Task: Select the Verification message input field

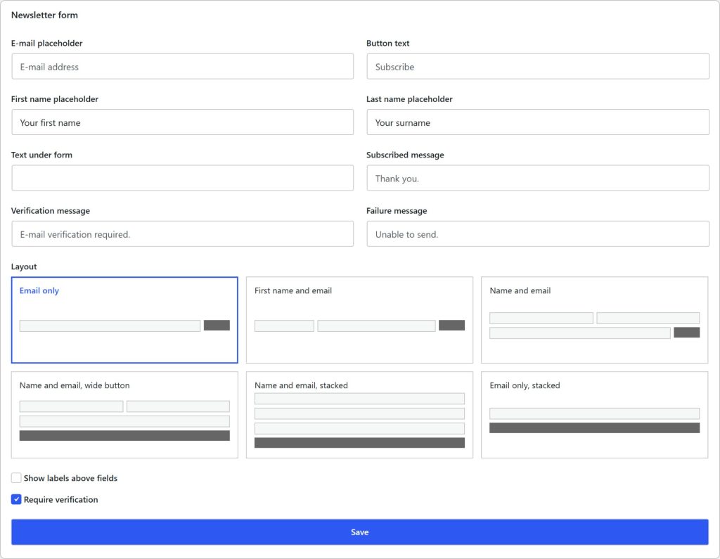Action: coord(182,234)
